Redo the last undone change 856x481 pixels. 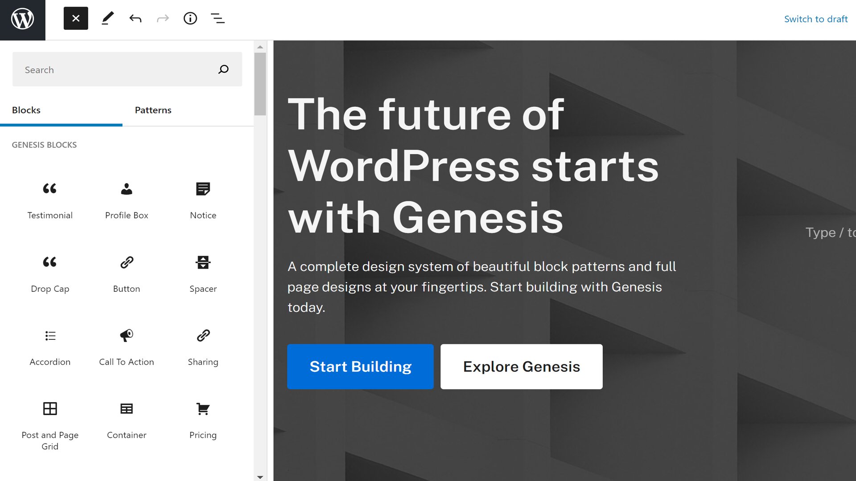click(x=163, y=18)
